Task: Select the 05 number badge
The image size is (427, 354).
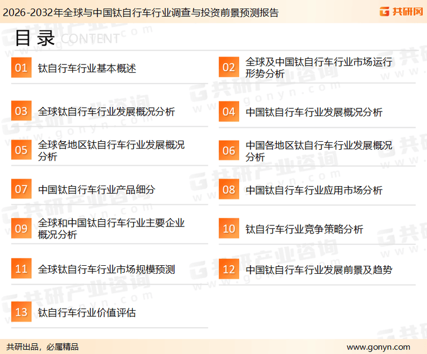Action: [21, 150]
